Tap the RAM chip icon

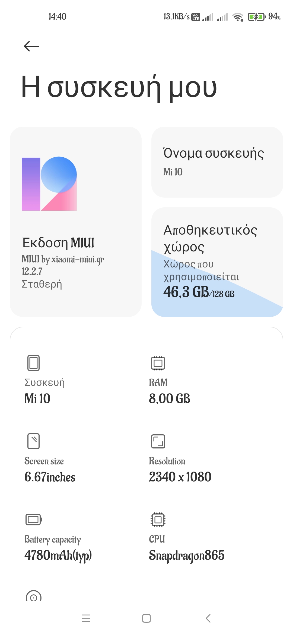pyautogui.click(x=158, y=363)
